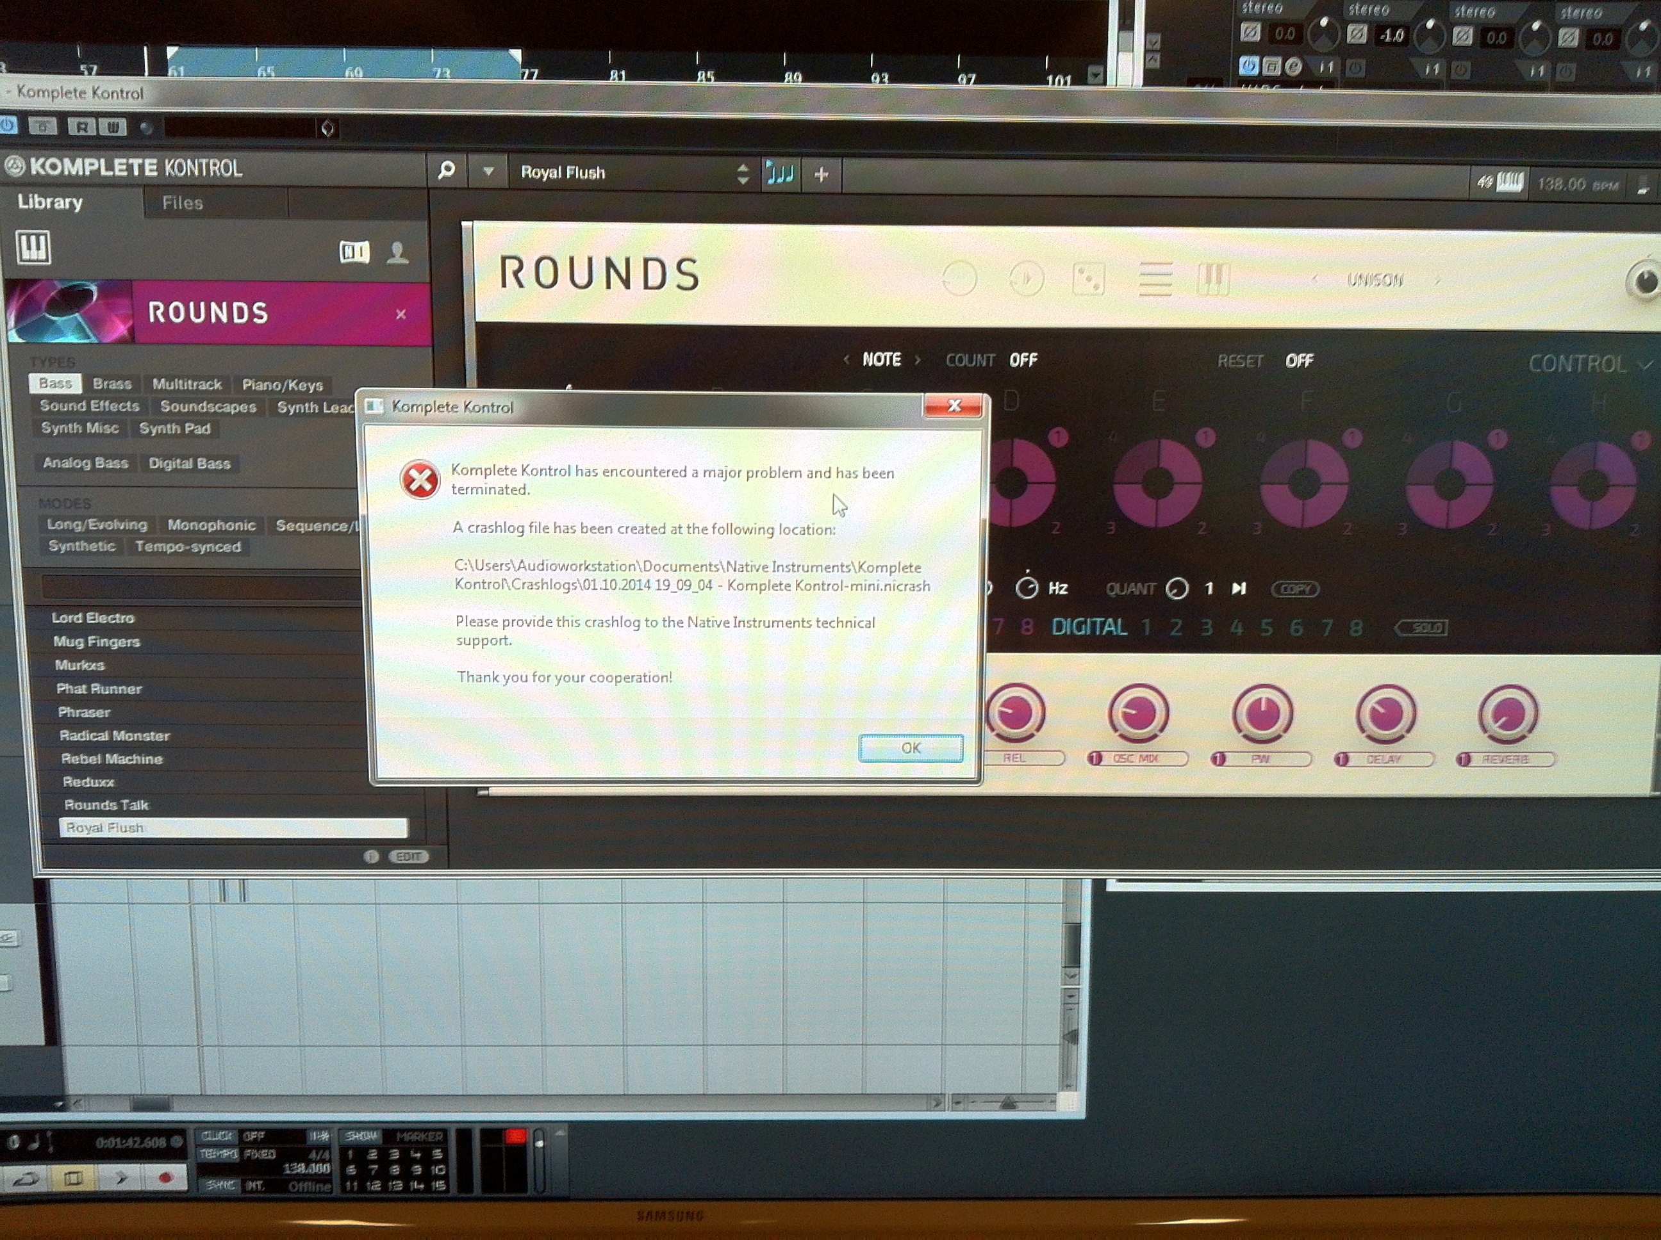
Task: Click the Rounds keyboard remote icon
Action: pos(1212,279)
